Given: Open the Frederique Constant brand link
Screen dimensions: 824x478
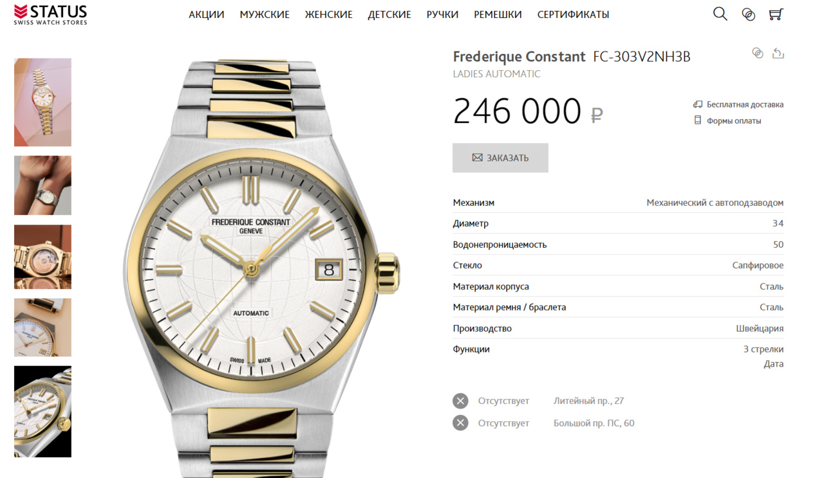Looking at the screenshot, I should point(519,57).
